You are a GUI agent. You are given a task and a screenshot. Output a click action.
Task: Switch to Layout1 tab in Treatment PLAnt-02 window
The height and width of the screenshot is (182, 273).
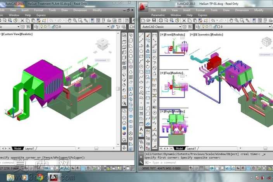point(29,149)
